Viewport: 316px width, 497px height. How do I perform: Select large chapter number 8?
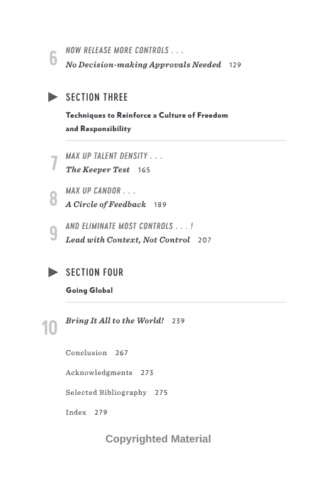pos(53,199)
